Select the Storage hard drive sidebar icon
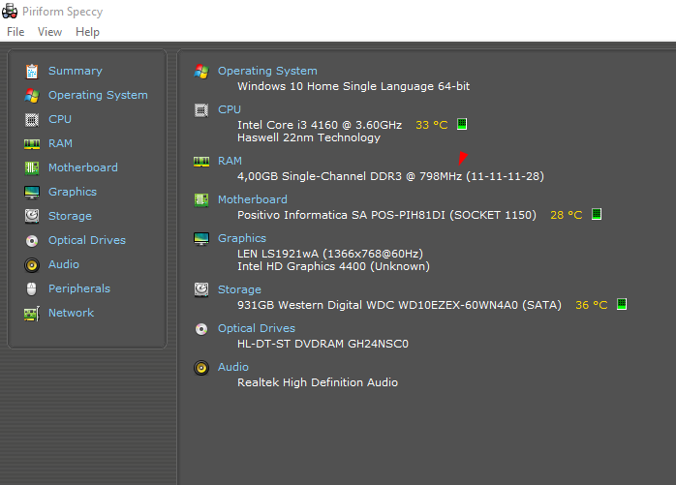This screenshot has width=676, height=485. click(32, 216)
